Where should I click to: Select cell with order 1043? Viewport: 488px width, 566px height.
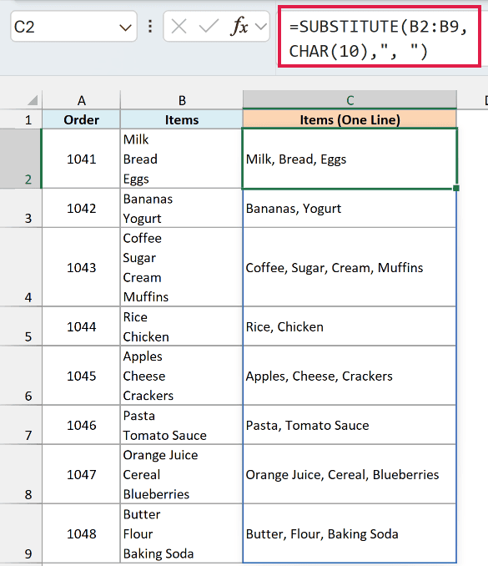coord(81,267)
